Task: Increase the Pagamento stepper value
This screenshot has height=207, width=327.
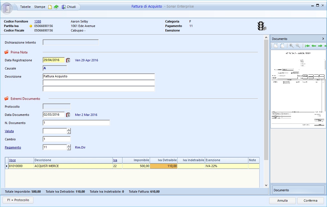Action: (x=69, y=146)
